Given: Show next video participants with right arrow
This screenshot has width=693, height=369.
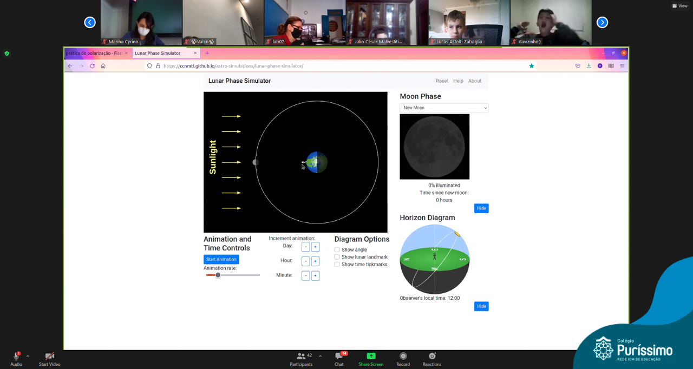Looking at the screenshot, I should pos(602,22).
